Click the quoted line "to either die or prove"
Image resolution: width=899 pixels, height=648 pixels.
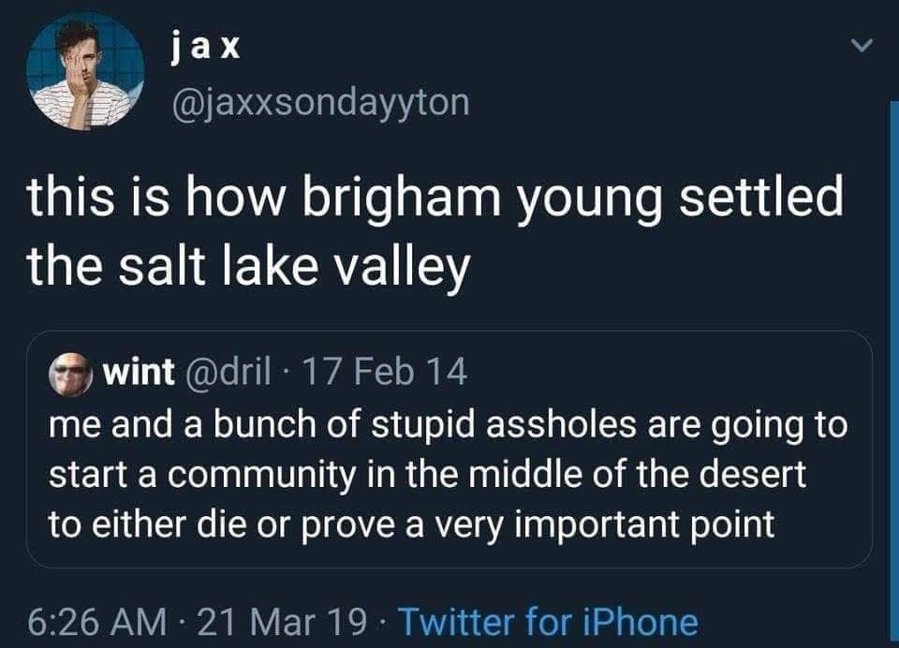[x=412, y=524]
